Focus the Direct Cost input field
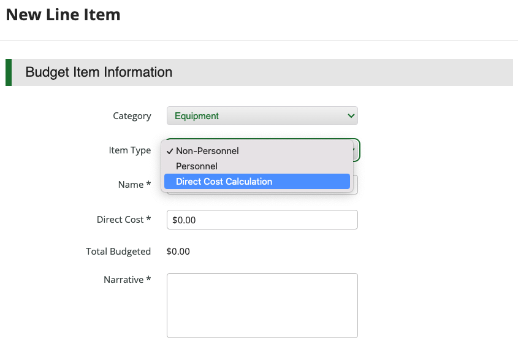Screen dimensions: 518x343 coord(262,220)
